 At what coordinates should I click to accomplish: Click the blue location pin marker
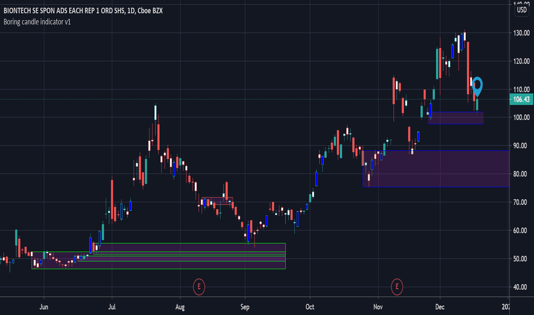[477, 86]
